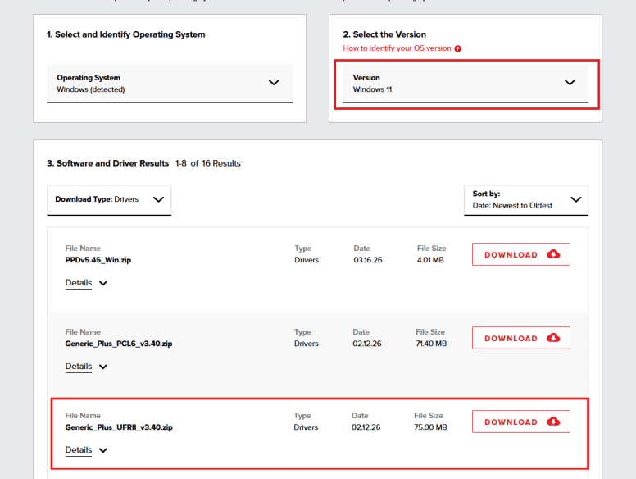This screenshot has height=479, width=636.
Task: Click the Select the Version heading
Action: point(384,34)
